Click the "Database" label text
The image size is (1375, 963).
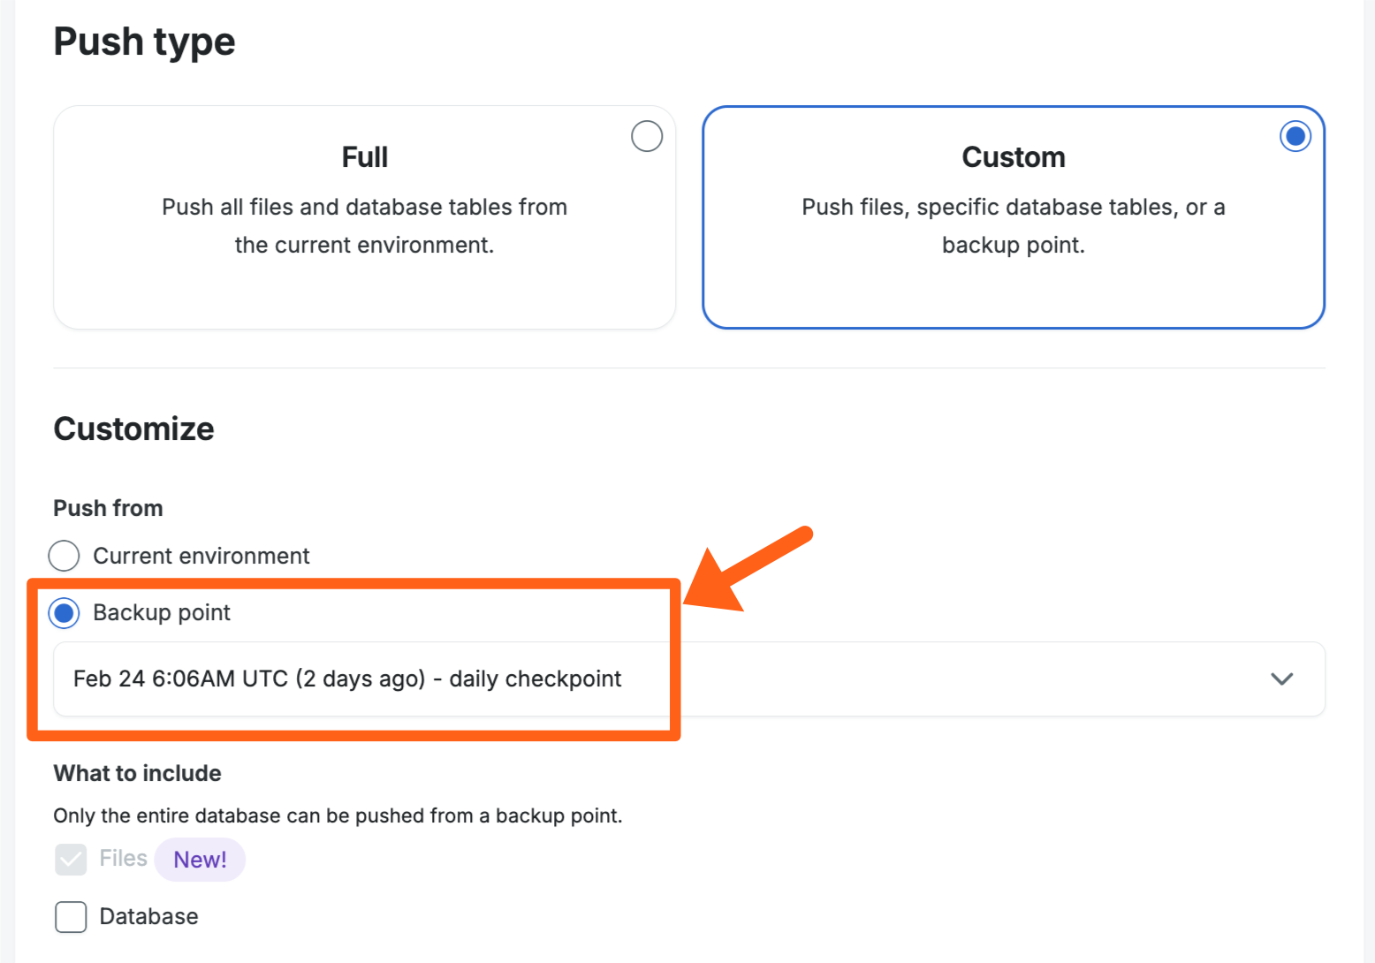tap(148, 917)
